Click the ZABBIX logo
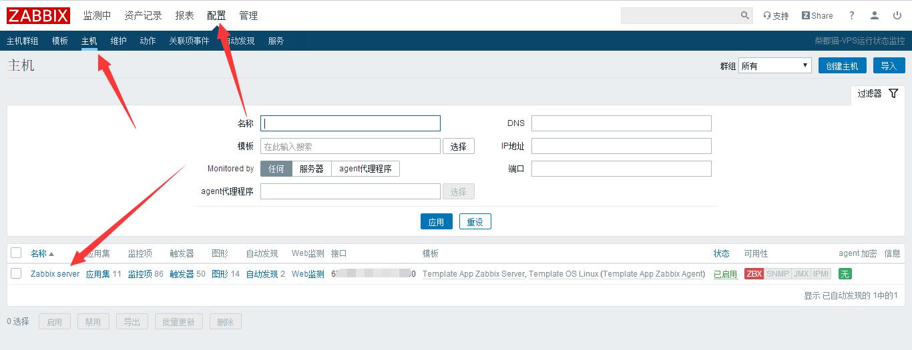This screenshot has height=350, width=912. click(39, 15)
